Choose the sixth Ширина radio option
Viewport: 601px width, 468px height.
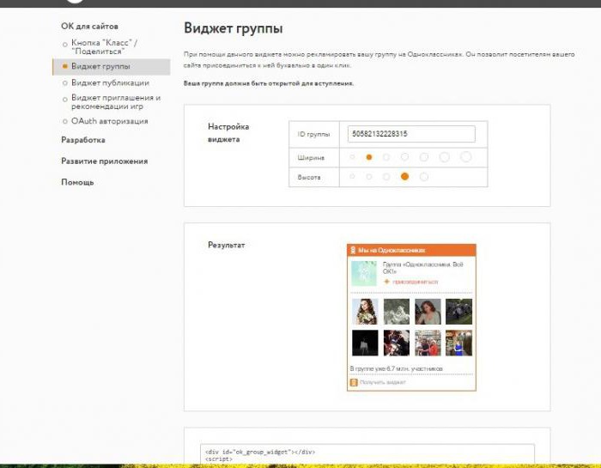[444, 157]
